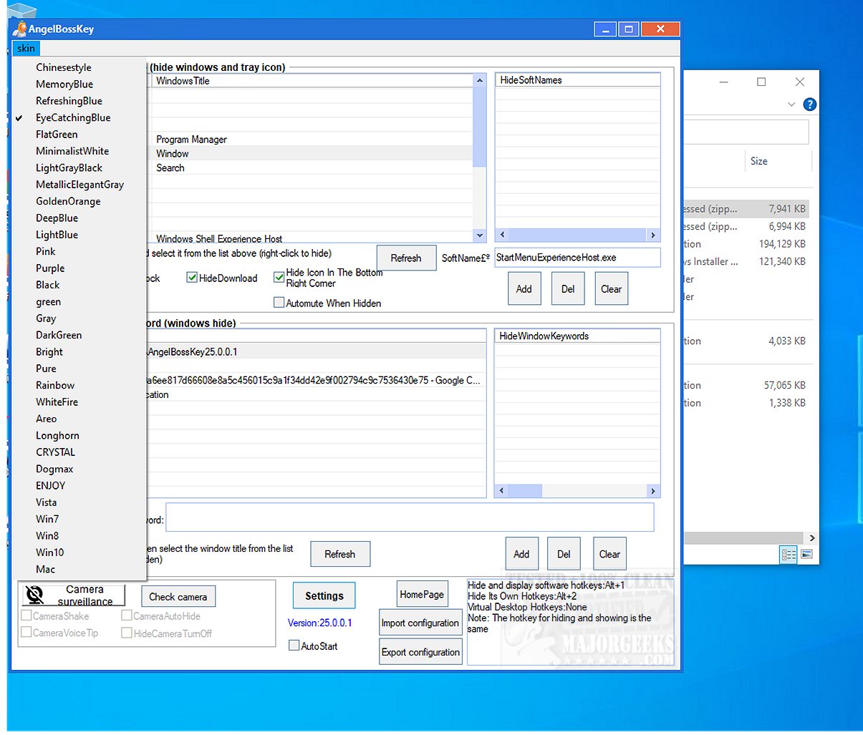Click the Size column header in Explorer

(x=778, y=161)
